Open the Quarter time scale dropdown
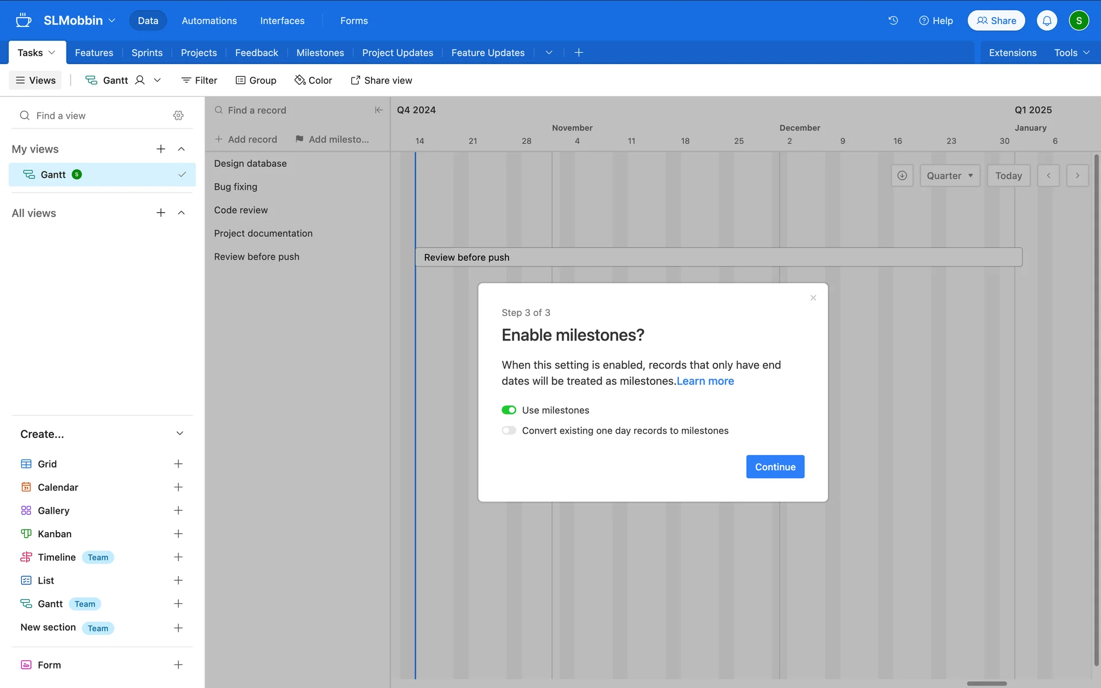Screen dimensions: 1101x688 point(950,175)
